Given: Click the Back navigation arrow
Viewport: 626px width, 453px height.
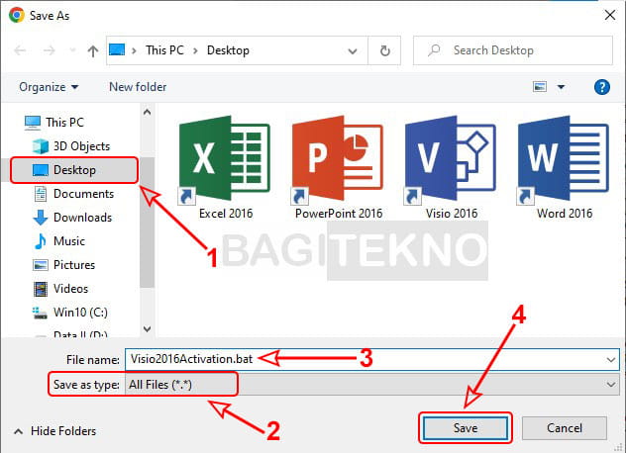Looking at the screenshot, I should [x=20, y=50].
